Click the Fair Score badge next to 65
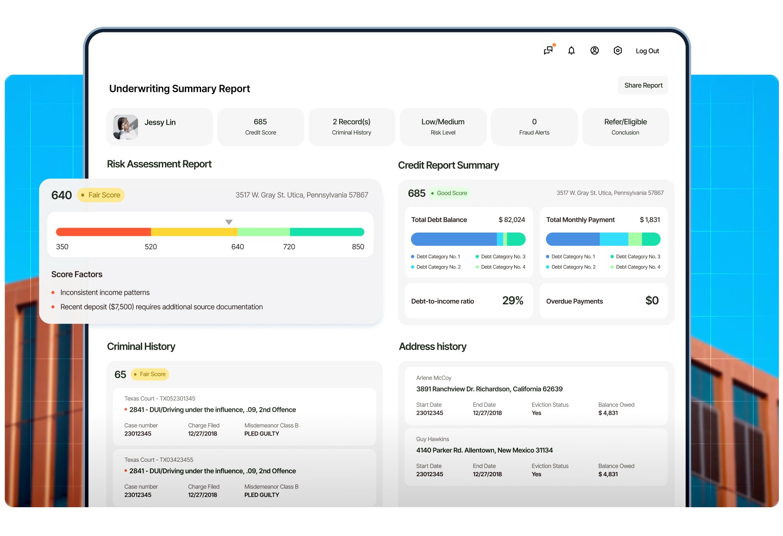The width and height of the screenshot is (783, 536). click(x=150, y=374)
